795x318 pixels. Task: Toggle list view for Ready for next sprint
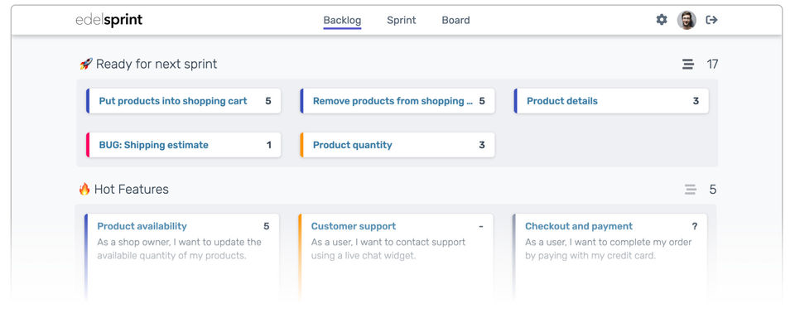688,65
